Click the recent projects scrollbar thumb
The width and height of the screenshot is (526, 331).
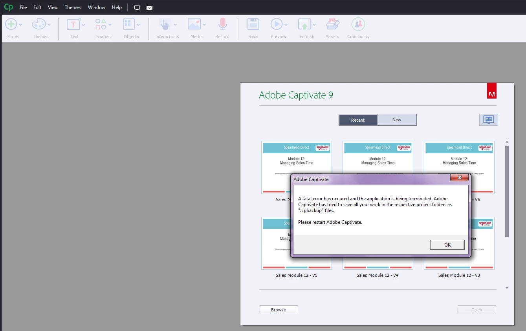pos(507,191)
